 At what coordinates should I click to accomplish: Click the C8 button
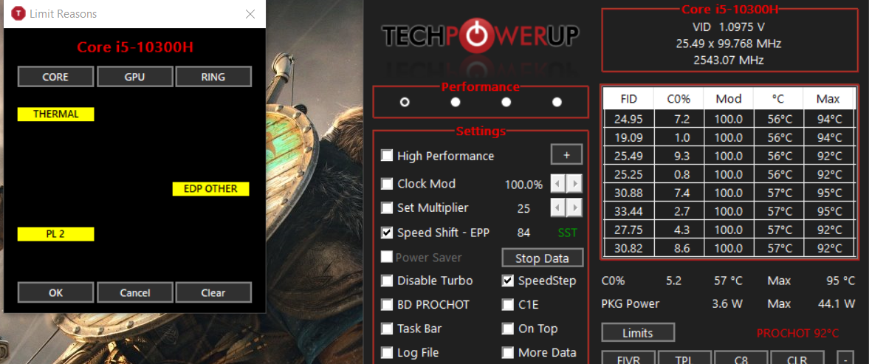[741, 358]
